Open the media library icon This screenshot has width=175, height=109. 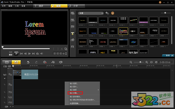click(x=73, y=13)
